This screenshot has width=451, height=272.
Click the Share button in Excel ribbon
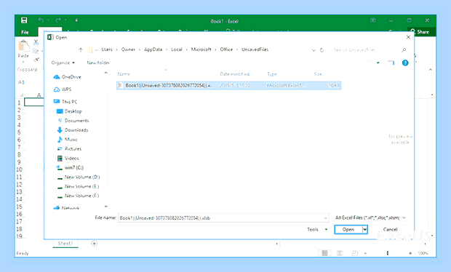(x=420, y=31)
